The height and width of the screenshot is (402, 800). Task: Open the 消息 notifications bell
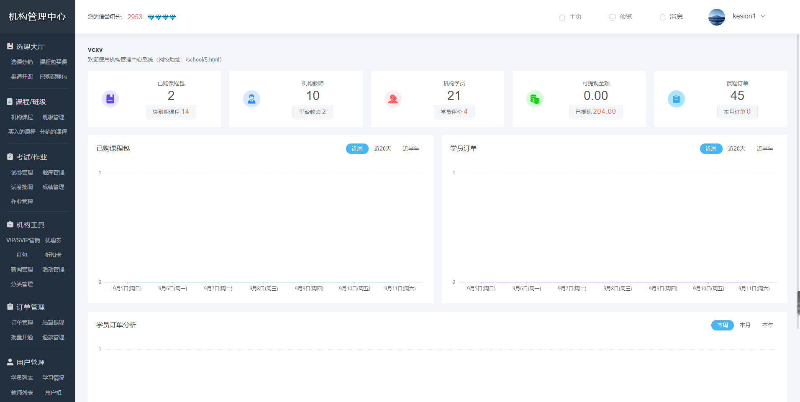pyautogui.click(x=671, y=17)
